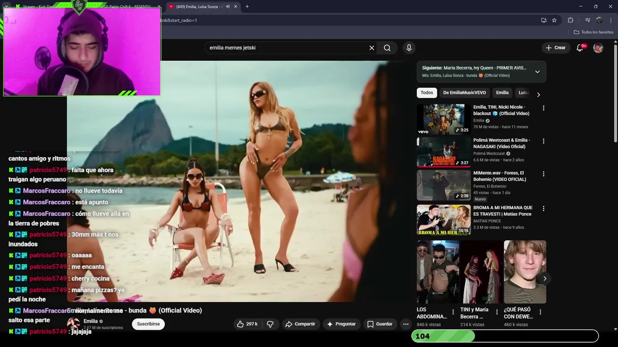618x347 pixels.
Task: Like the video with thumbs-up
Action: (x=247, y=324)
